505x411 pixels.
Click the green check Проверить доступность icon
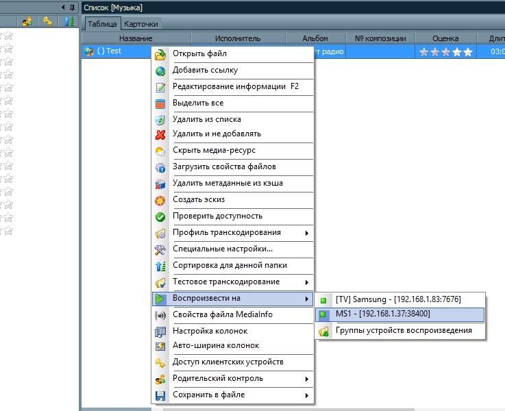click(160, 217)
